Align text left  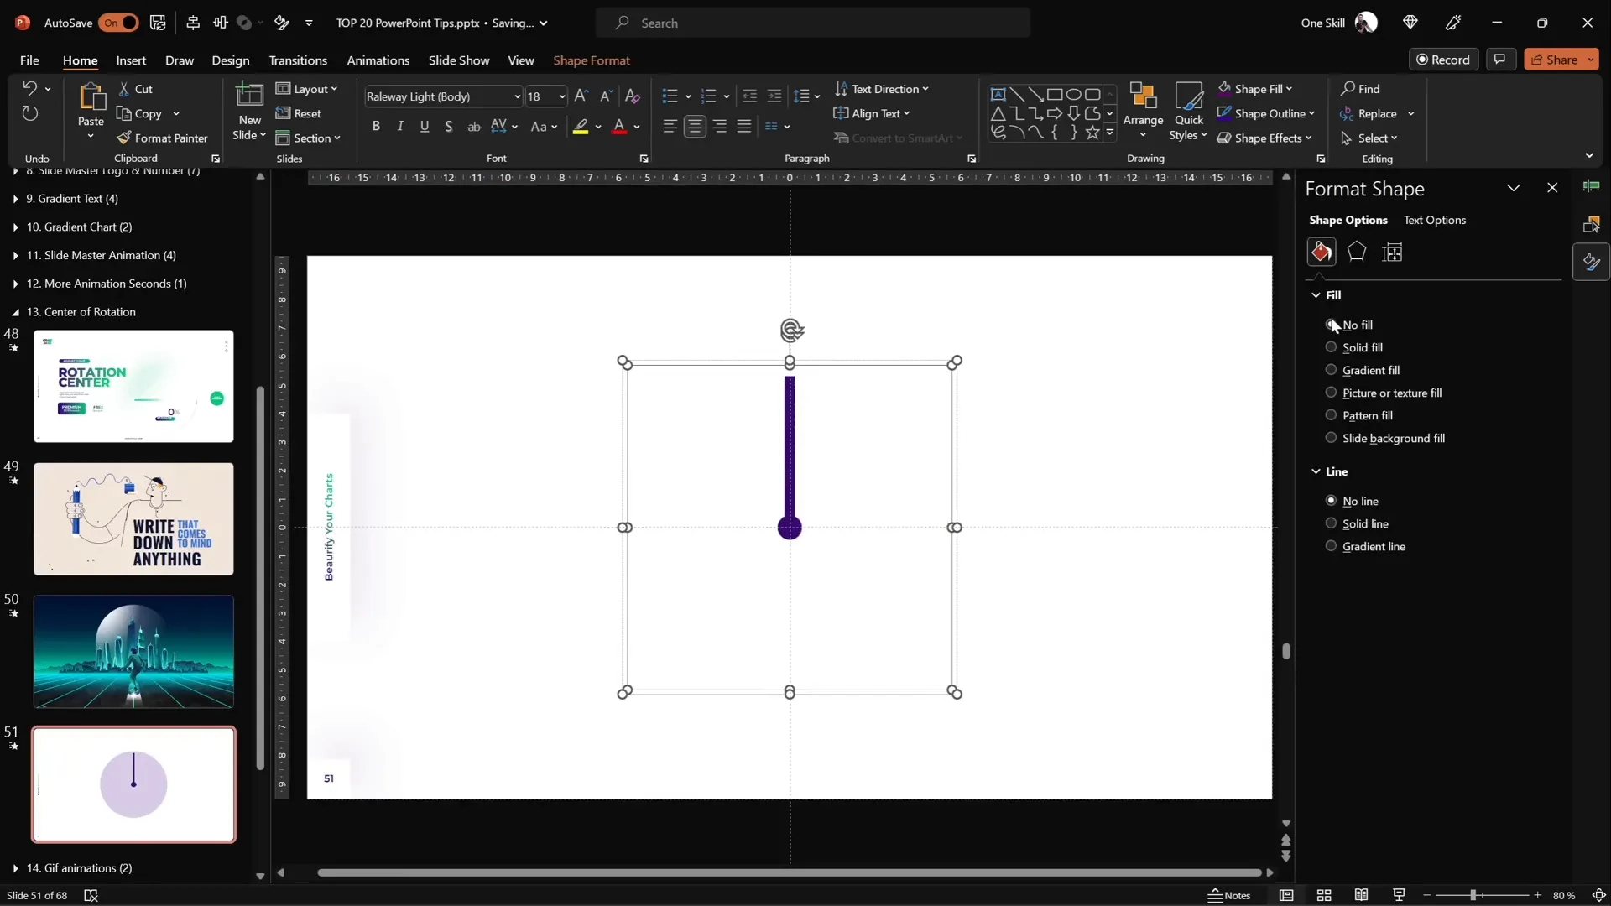[x=670, y=126]
